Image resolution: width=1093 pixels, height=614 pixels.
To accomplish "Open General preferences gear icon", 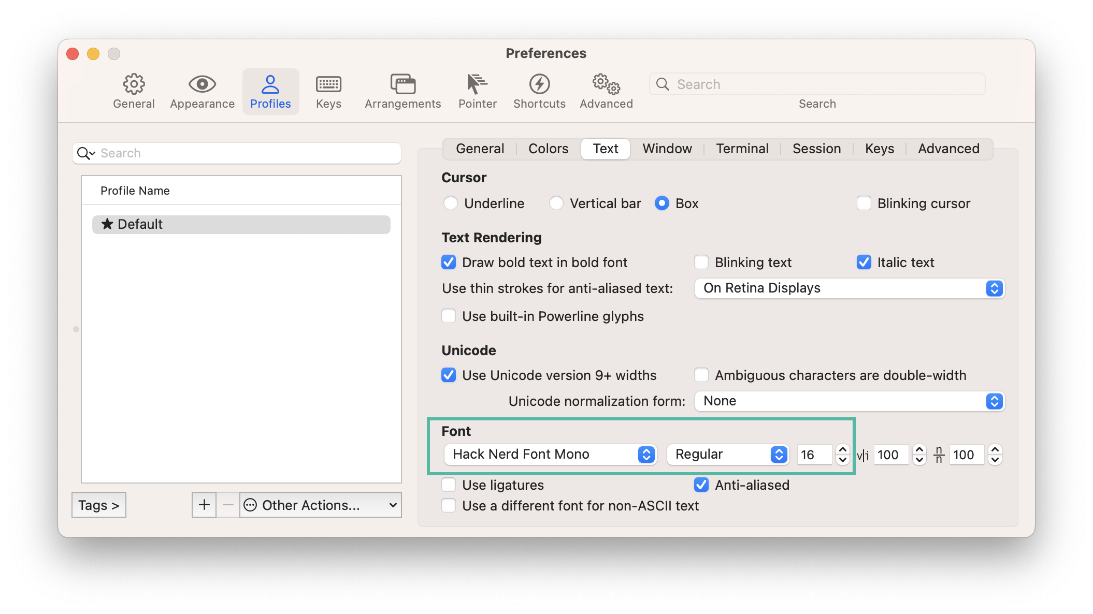I will coord(134,84).
